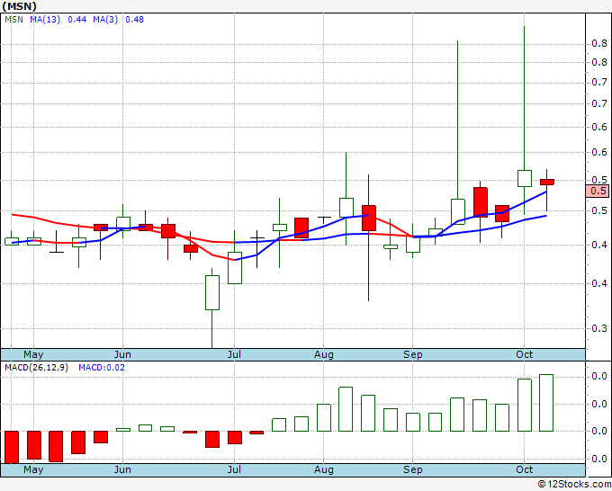This screenshot has height=491, width=612.
Task: Click the tallest green MACD bar in August
Action: tap(346, 409)
